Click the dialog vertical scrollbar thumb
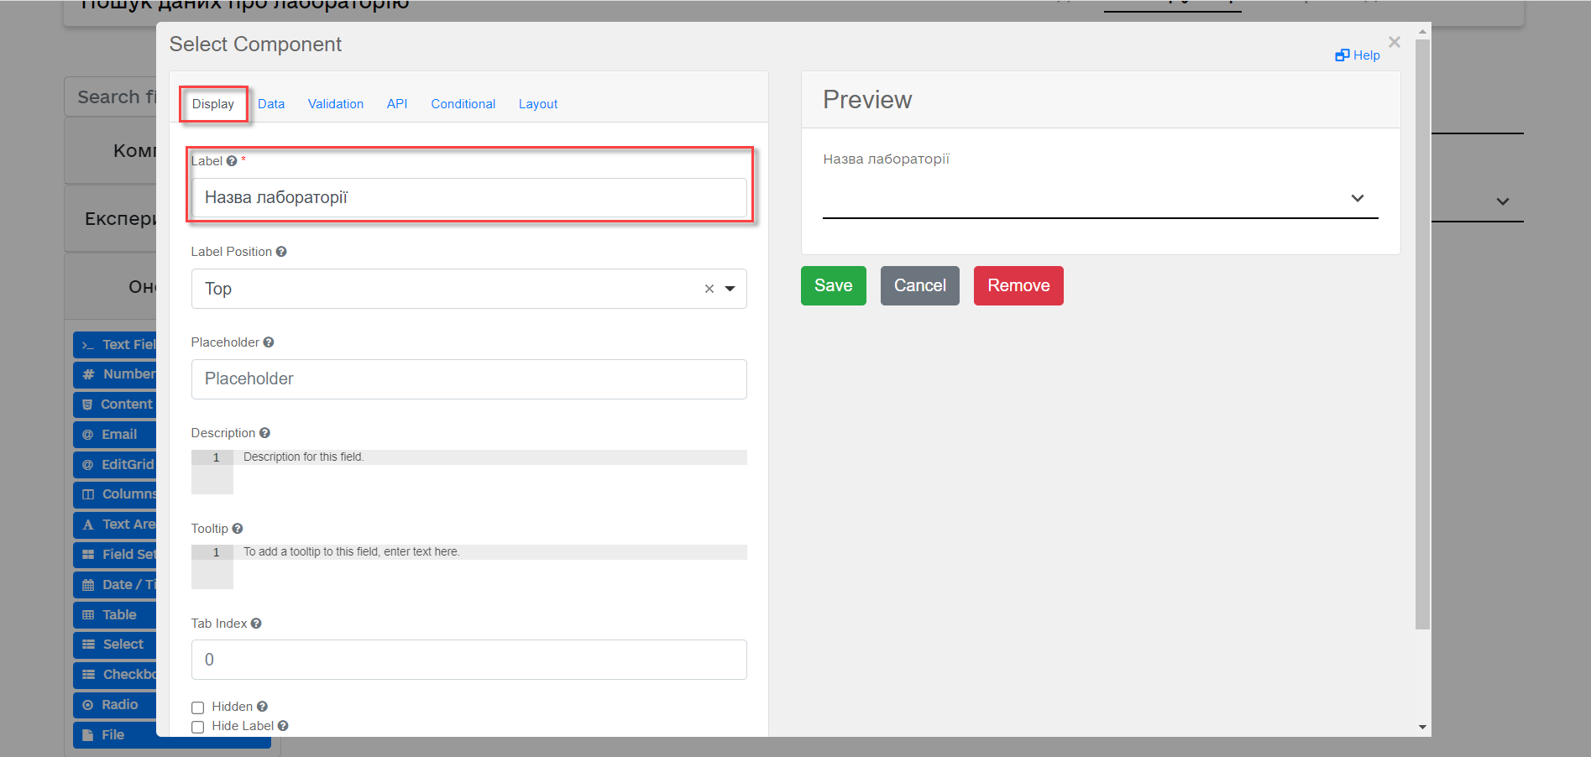The width and height of the screenshot is (1591, 757). pyautogui.click(x=1422, y=335)
